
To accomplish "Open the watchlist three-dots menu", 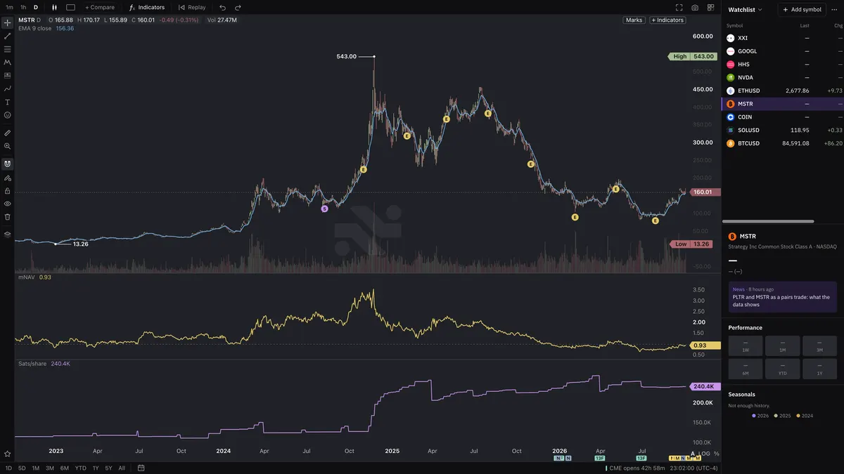I will [x=835, y=10].
